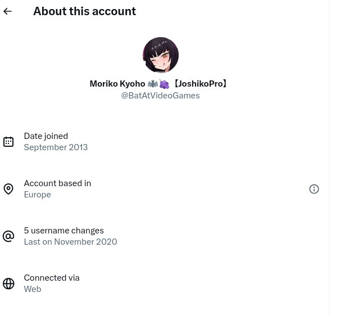This screenshot has height=315, width=340.
Task: Click the Last on November 2020 text
Action: tap(70, 242)
